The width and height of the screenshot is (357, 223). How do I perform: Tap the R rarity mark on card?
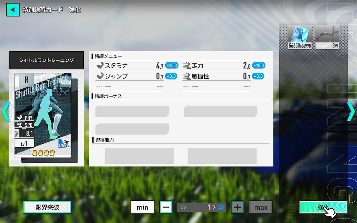pos(26,80)
